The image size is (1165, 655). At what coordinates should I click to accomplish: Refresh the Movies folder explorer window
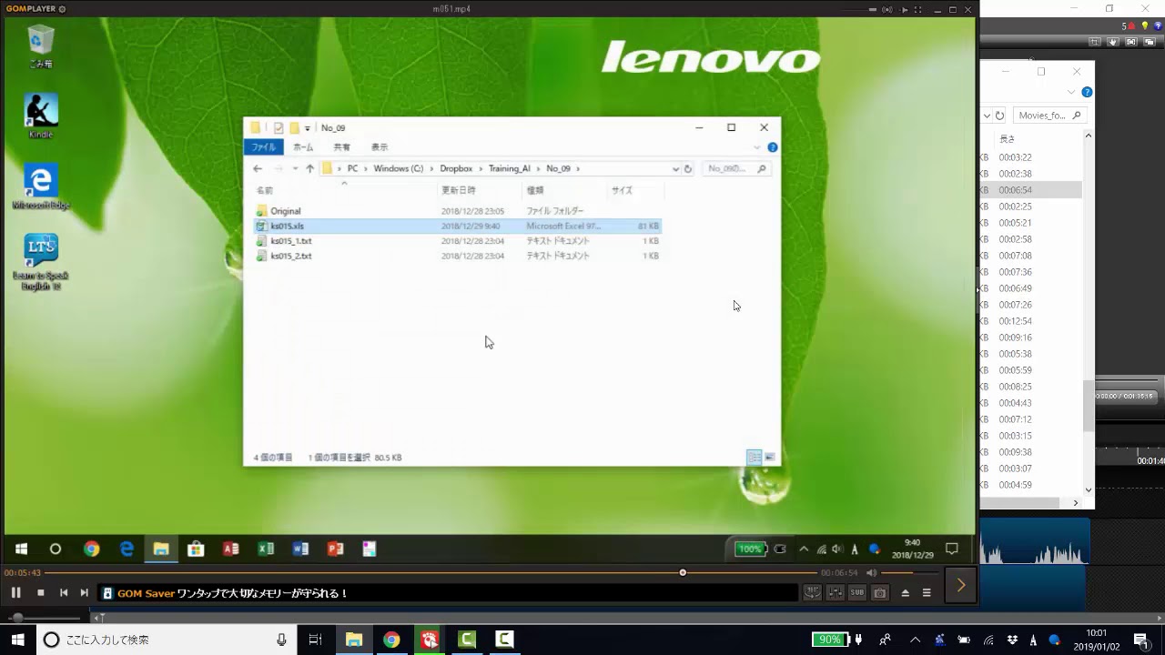(x=999, y=116)
